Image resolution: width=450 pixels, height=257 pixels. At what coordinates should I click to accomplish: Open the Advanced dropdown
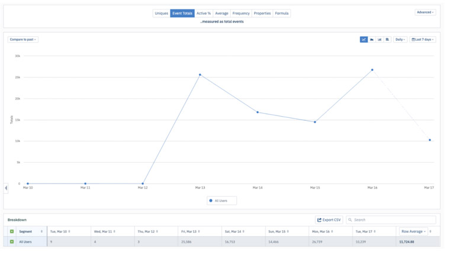(425, 12)
